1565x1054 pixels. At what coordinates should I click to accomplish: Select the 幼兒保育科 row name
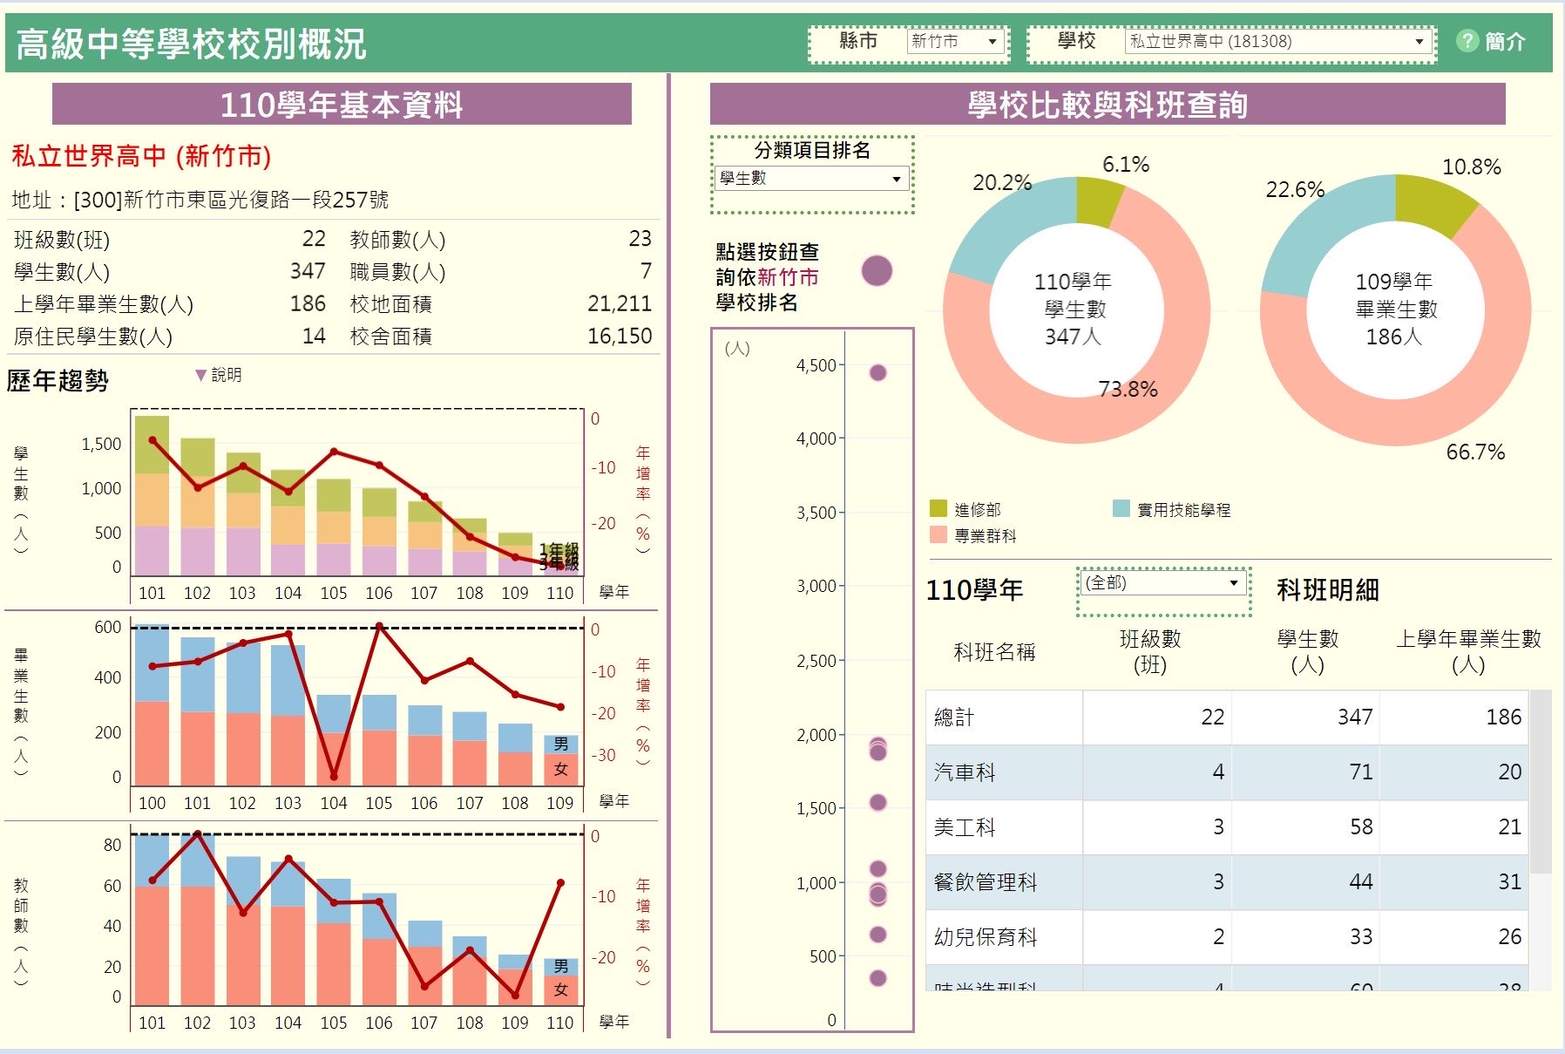point(986,937)
